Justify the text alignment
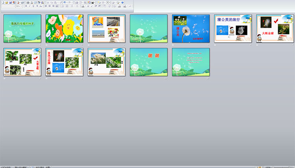 pos(57,6)
